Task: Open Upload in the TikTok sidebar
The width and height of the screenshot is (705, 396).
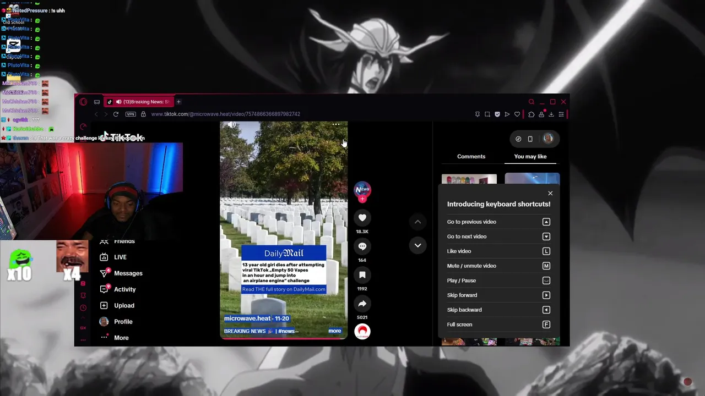Action: coord(124,305)
